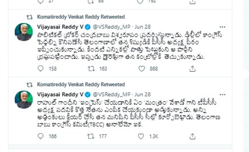Share the second Vijayasai Reddy tweet
Viewport: 249px width, 152px height.
pyautogui.click(x=192, y=136)
